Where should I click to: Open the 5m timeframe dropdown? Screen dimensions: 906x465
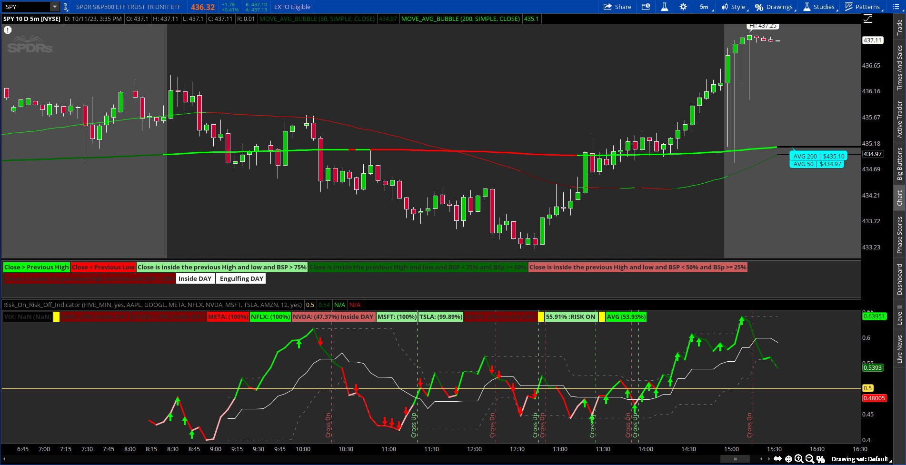tap(703, 7)
